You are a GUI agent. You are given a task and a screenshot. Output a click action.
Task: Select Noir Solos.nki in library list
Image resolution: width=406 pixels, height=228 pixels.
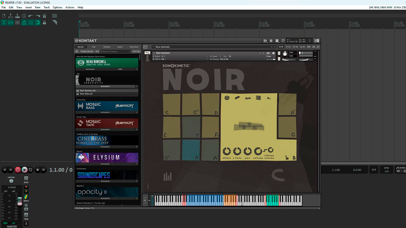(x=107, y=94)
